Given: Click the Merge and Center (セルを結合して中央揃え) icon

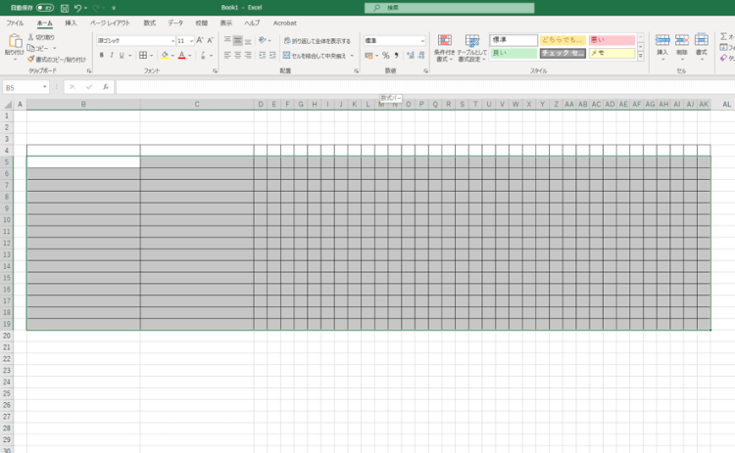Looking at the screenshot, I should coord(285,56).
